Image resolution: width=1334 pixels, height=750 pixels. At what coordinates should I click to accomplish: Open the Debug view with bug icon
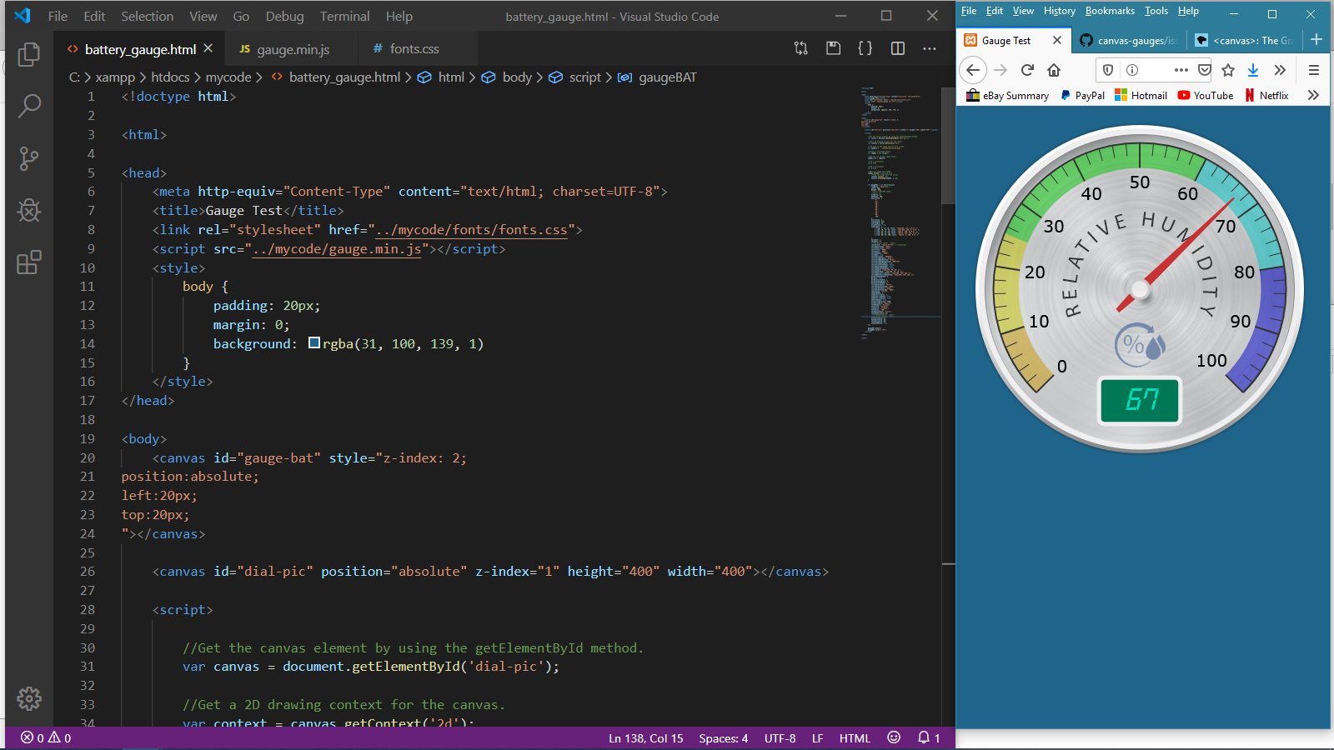tap(29, 210)
